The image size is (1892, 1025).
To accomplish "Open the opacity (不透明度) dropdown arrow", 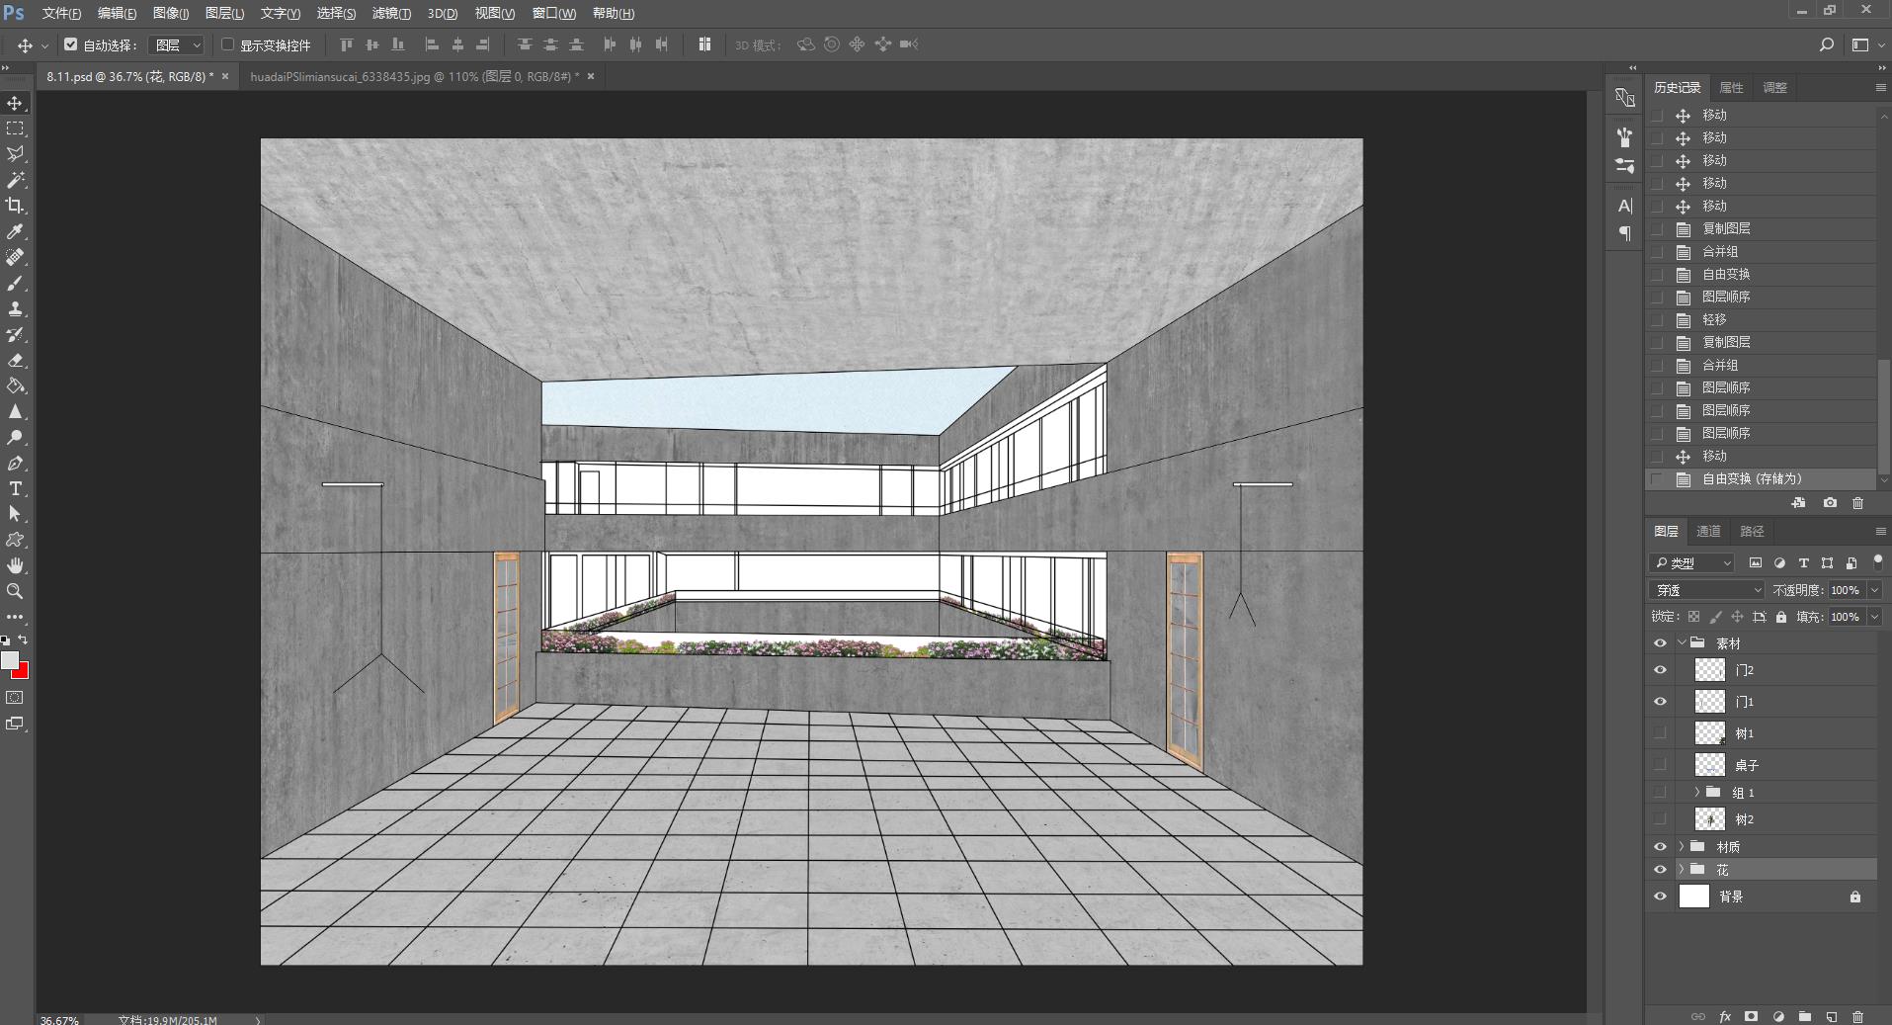I will (1874, 590).
